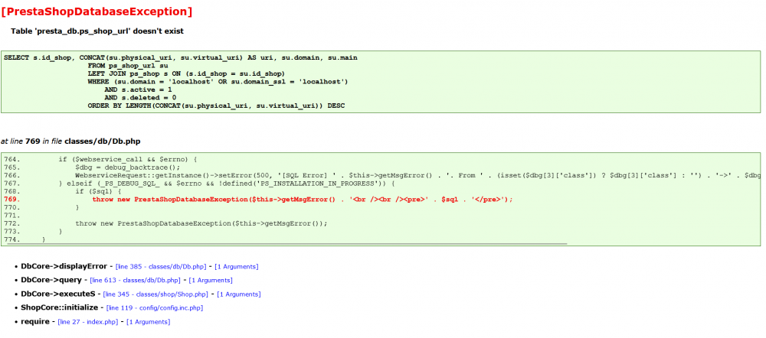This screenshot has height=338, width=766.
Task: Open '1 Arguments' link for DbCore->displayError
Action: click(x=237, y=267)
